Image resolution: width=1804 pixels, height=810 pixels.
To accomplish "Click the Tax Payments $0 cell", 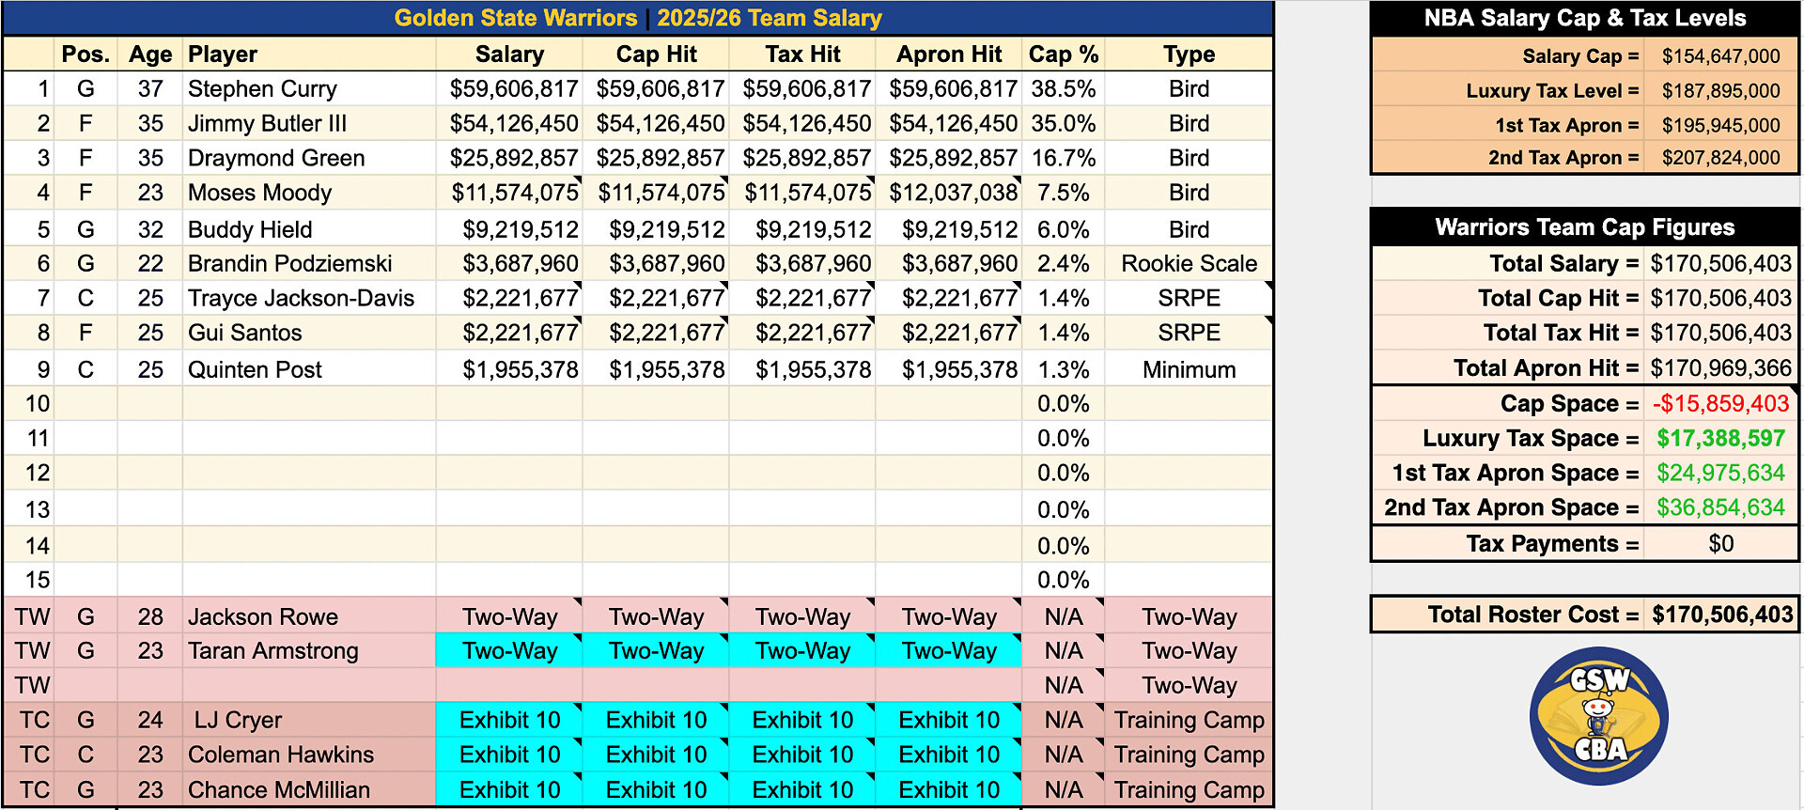I will [1720, 544].
